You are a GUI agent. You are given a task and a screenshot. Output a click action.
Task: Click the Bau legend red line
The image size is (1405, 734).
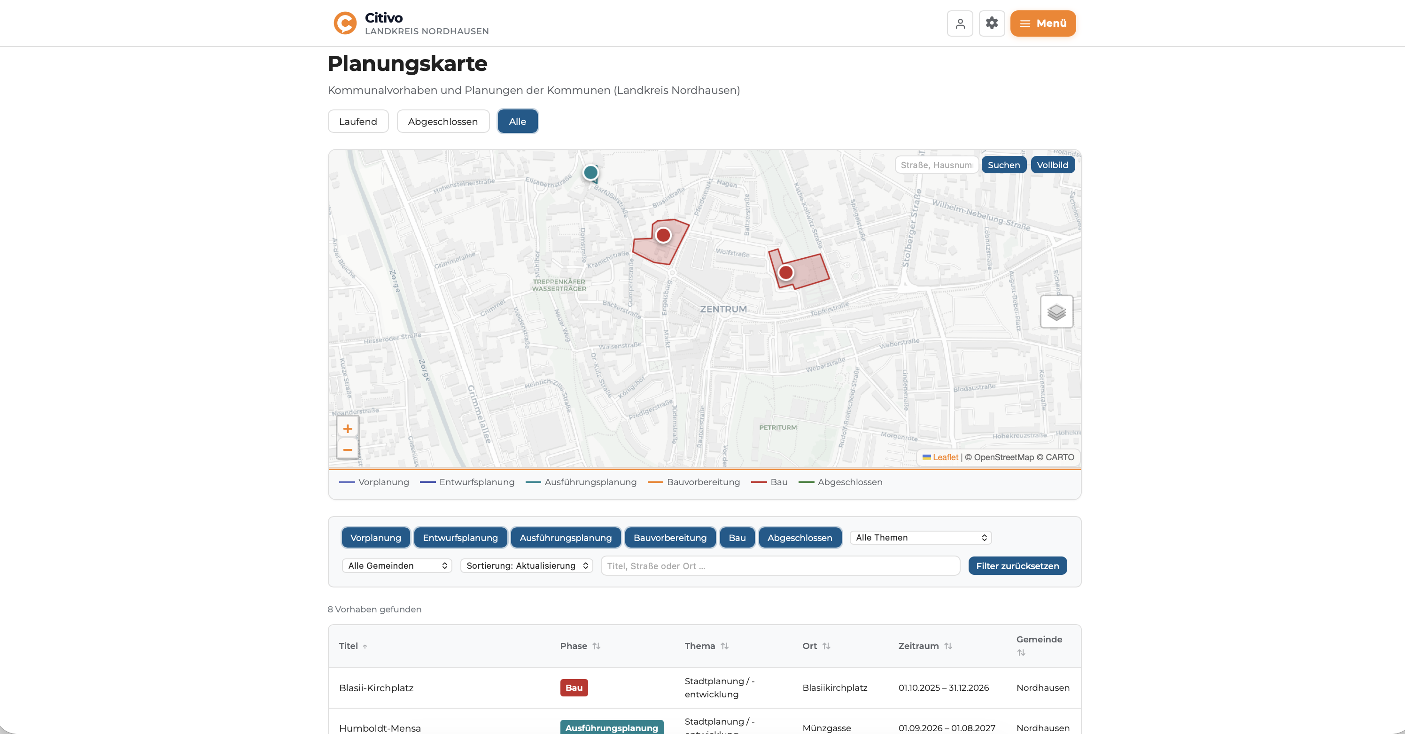pyautogui.click(x=759, y=482)
